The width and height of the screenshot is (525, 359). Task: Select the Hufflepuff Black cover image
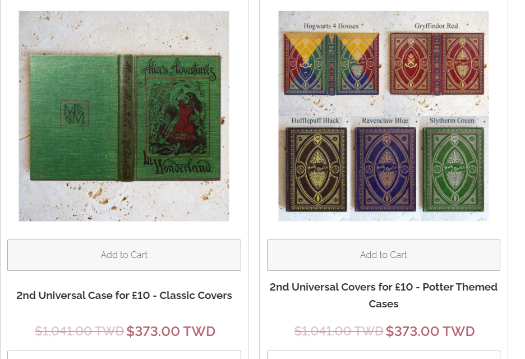point(316,169)
